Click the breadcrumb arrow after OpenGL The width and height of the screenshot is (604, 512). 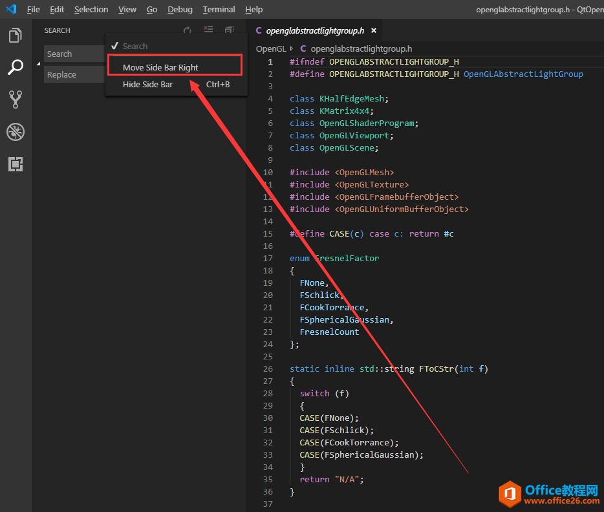tap(292, 48)
